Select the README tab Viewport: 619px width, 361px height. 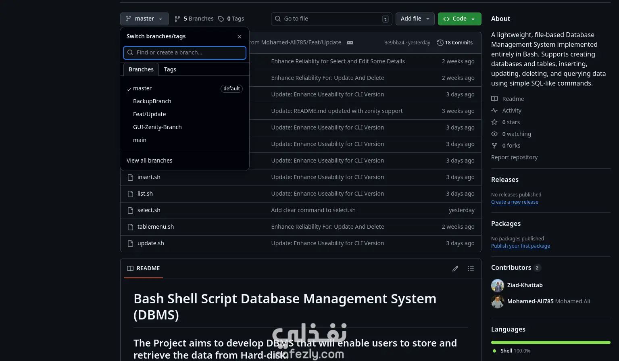coord(144,269)
